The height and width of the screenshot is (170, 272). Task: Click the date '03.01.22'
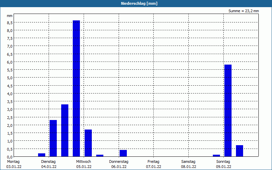point(14,167)
